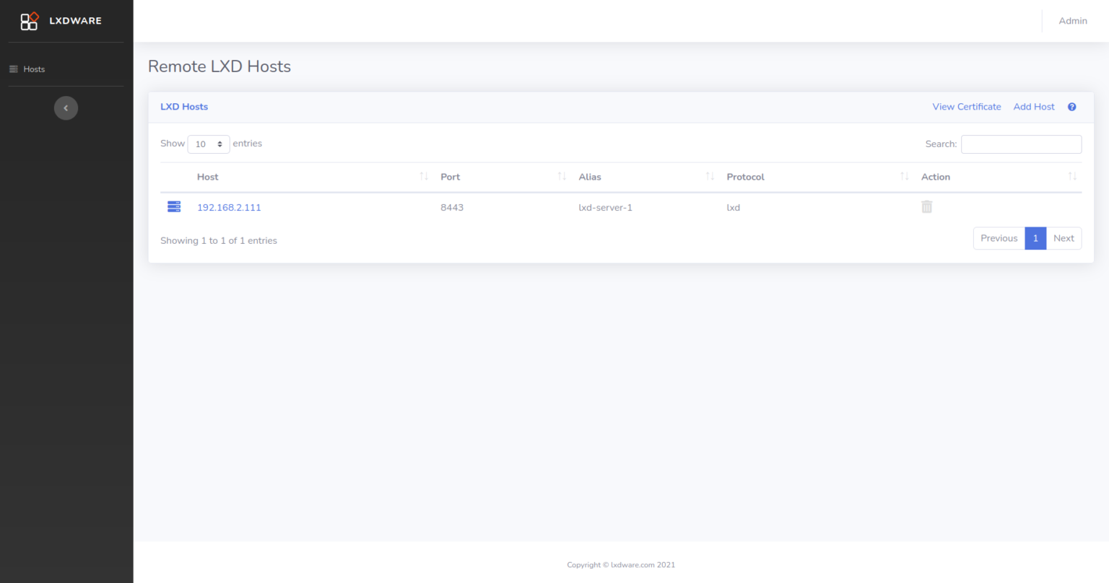Toggle Host column sorting arrows
The width and height of the screenshot is (1109, 583).
[x=424, y=176]
